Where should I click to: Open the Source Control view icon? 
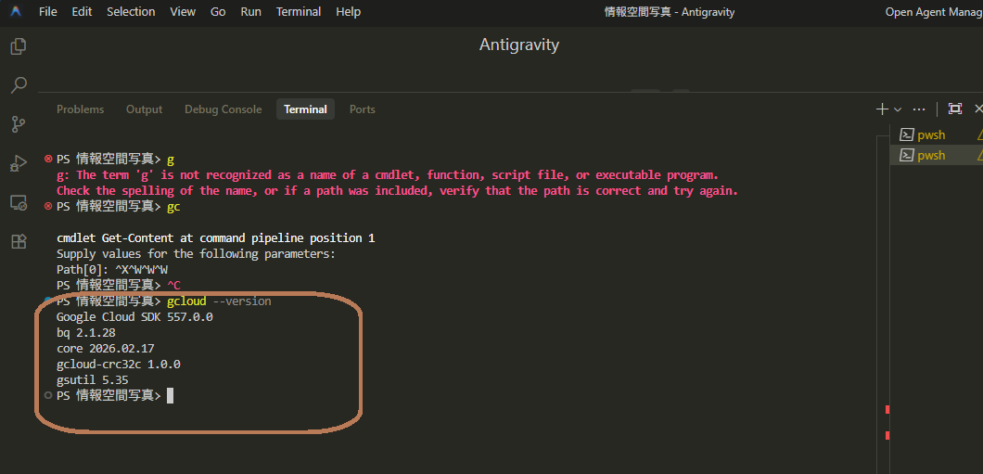[19, 125]
